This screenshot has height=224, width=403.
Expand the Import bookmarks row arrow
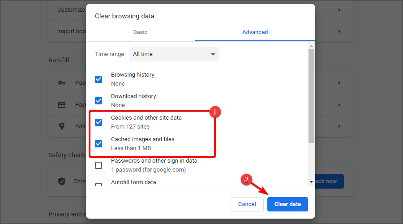tap(339, 31)
